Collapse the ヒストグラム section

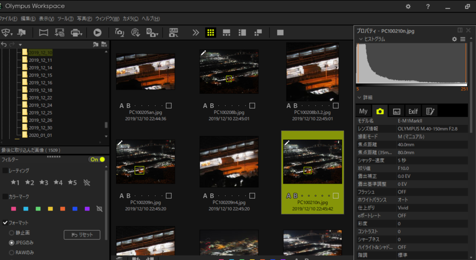pyautogui.click(x=360, y=39)
